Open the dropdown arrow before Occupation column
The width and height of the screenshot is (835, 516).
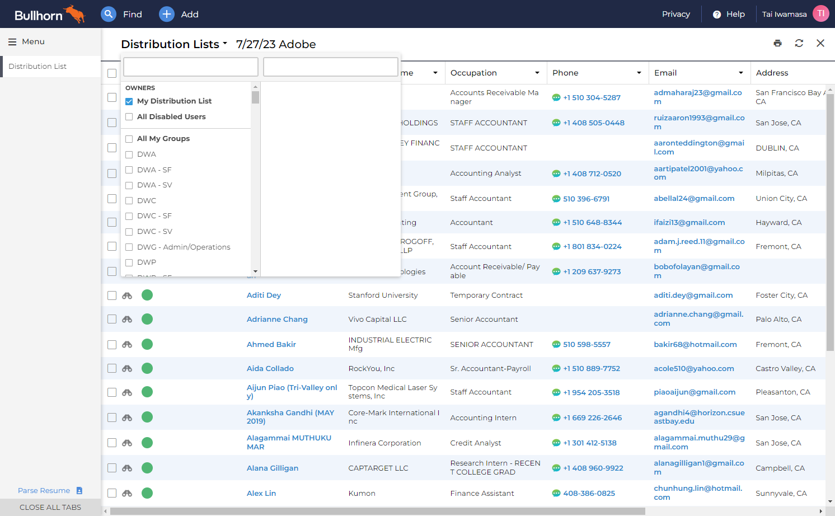(435, 73)
